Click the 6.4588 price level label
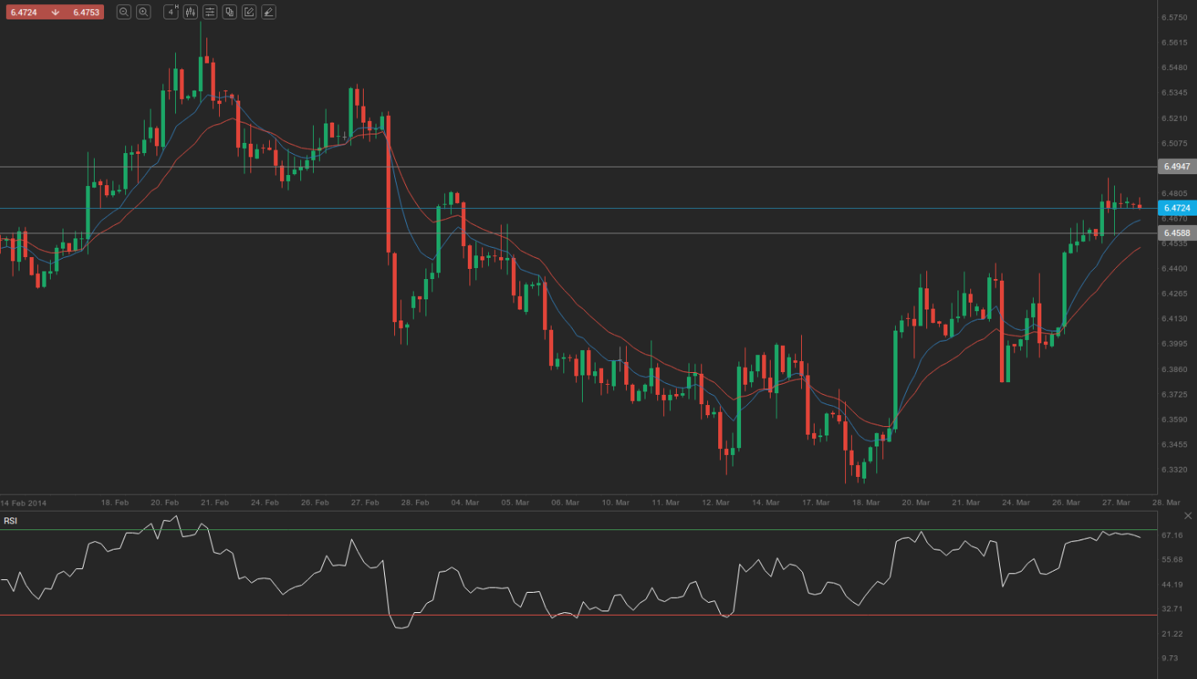The height and width of the screenshot is (679, 1197). pos(1176,233)
